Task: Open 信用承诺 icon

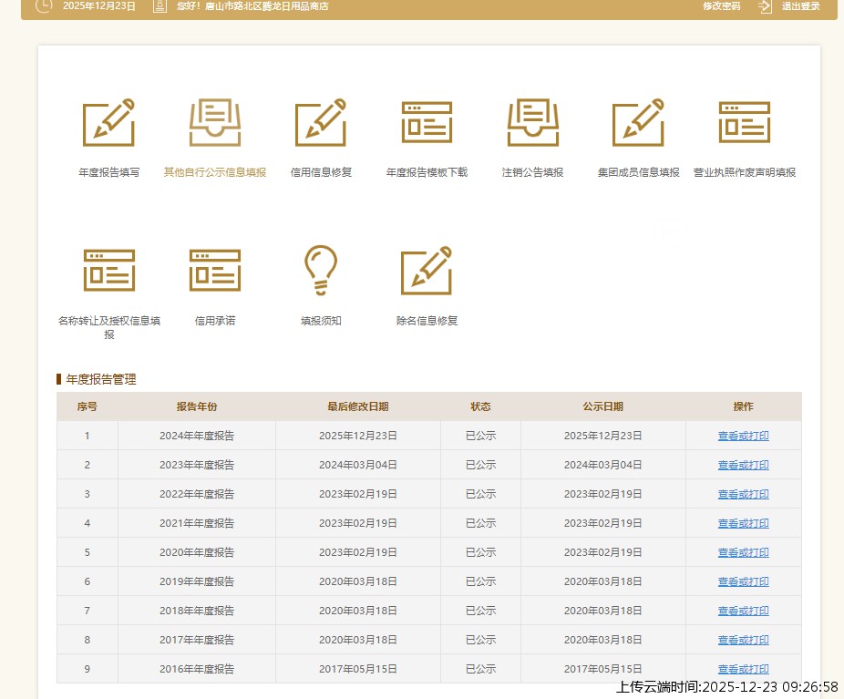Action: coord(215,271)
